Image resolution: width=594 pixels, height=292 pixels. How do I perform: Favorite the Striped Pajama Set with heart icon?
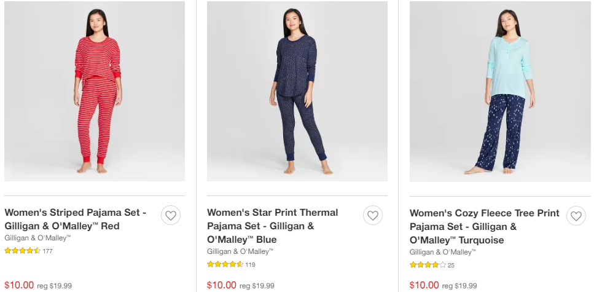click(x=171, y=215)
